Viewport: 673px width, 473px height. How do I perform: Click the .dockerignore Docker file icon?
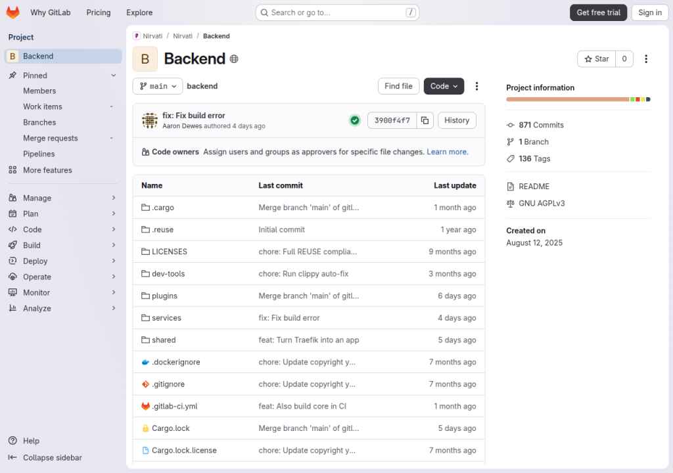[x=145, y=362]
